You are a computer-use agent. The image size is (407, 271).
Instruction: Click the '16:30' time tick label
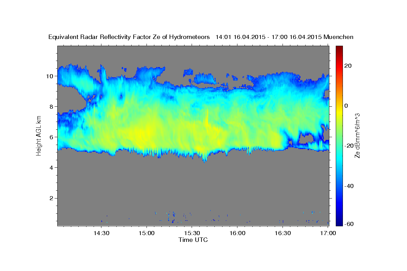(x=283, y=233)
